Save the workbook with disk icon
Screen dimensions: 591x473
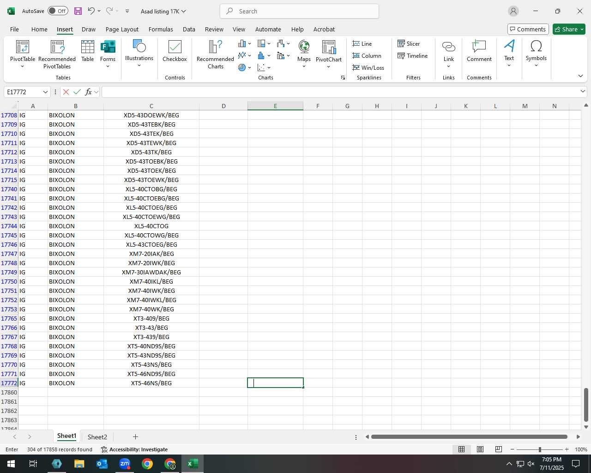pos(78,11)
